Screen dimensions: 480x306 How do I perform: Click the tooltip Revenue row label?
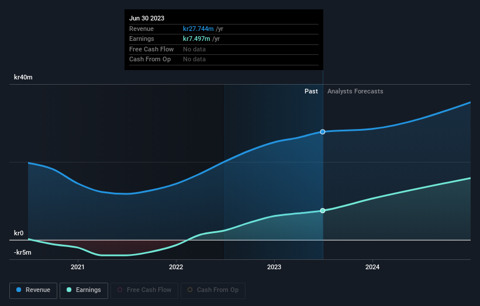141,29
